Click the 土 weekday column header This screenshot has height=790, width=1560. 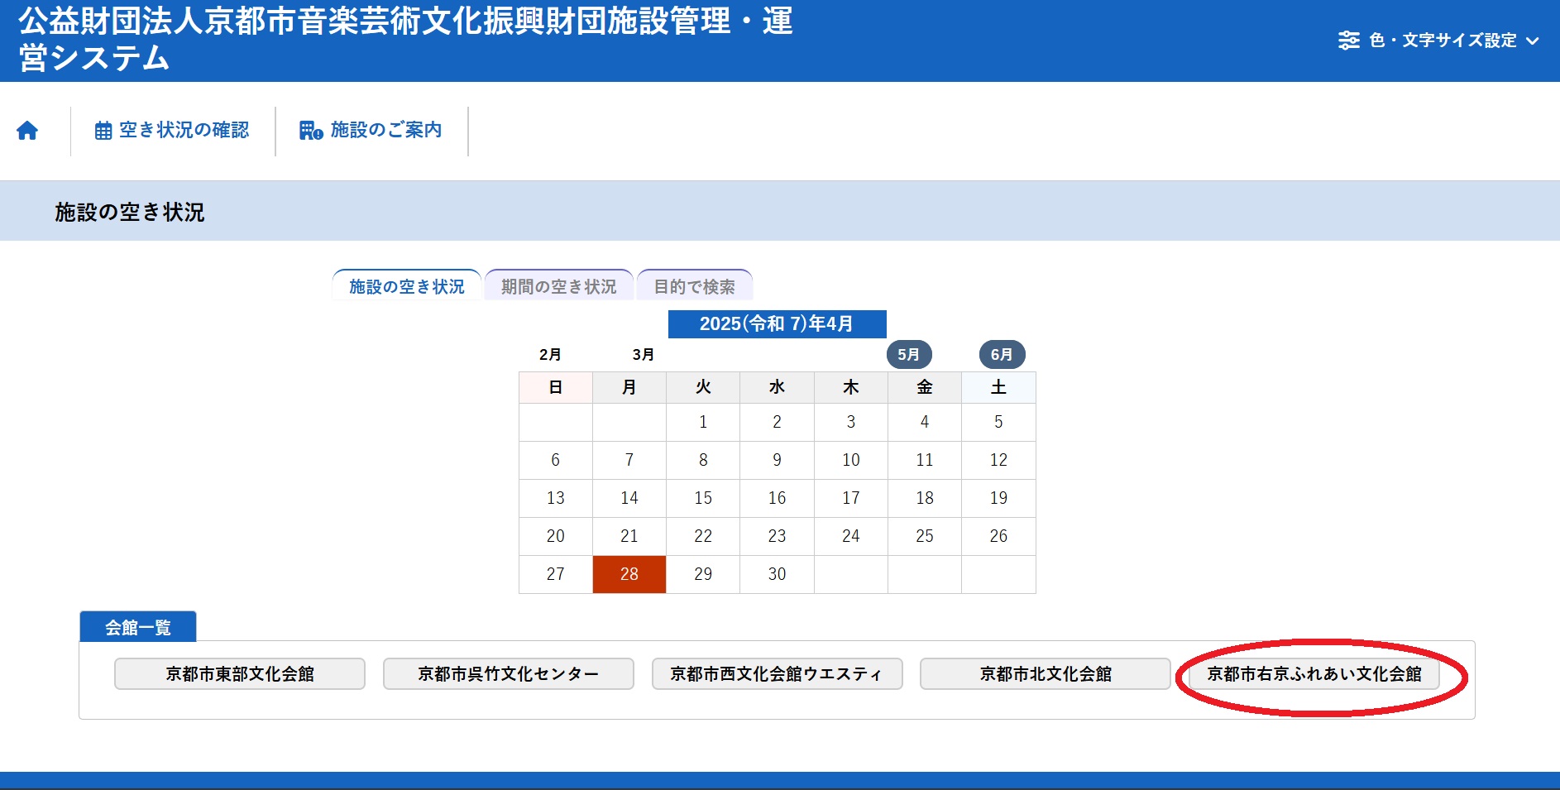pyautogui.click(x=998, y=387)
